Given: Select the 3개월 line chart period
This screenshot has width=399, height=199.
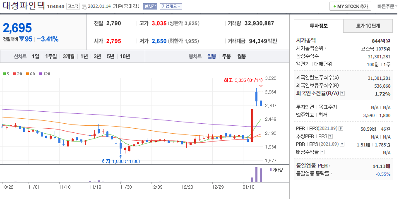Looking at the screenshot, I should [69, 57].
